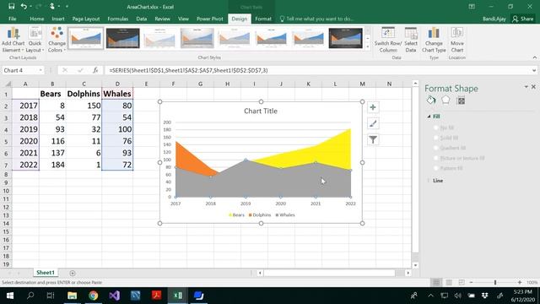Open Add Chart Element menu
540x304 pixels.
(13, 40)
